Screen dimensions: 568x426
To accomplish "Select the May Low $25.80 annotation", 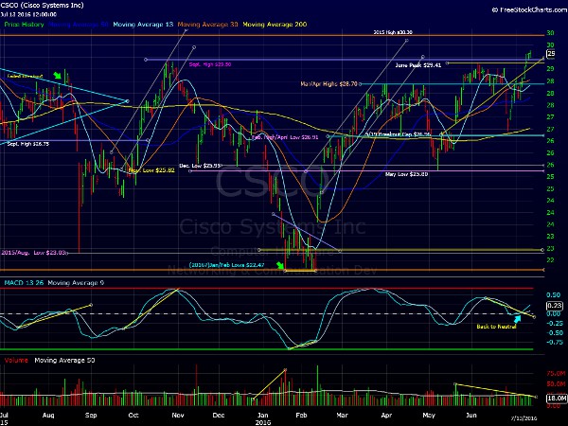I will point(406,174).
